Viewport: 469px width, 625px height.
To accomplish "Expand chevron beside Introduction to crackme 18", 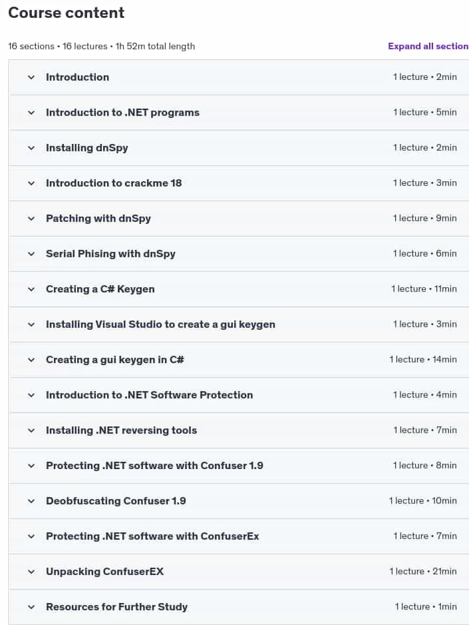I will (31, 183).
